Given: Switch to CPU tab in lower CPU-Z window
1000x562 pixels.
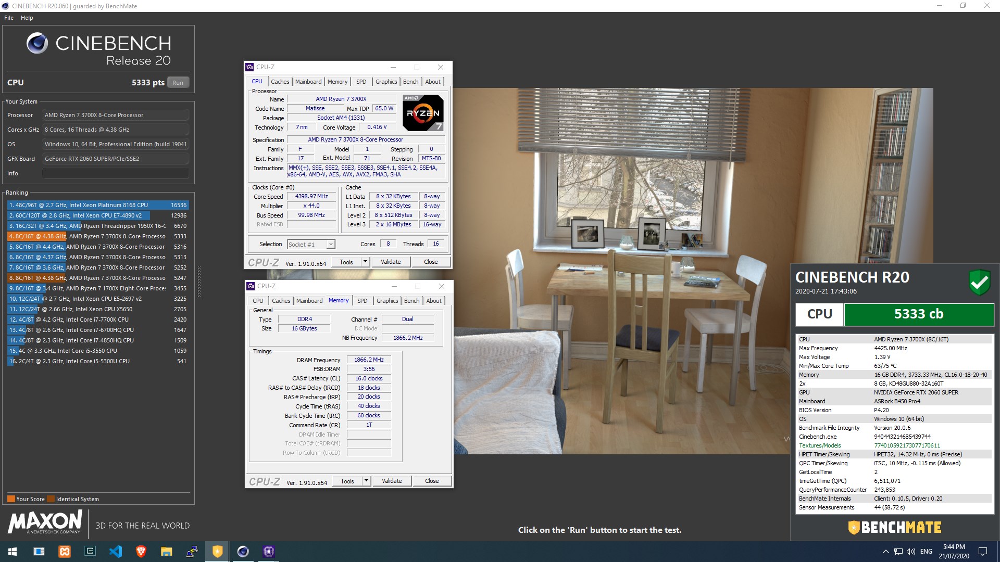Looking at the screenshot, I should [x=258, y=301].
